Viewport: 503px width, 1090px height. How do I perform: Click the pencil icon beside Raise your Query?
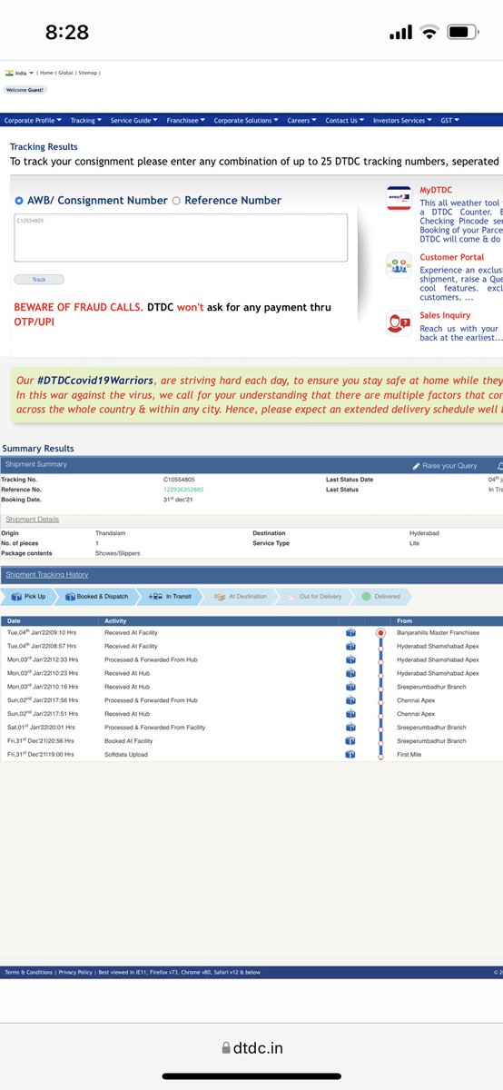(416, 465)
